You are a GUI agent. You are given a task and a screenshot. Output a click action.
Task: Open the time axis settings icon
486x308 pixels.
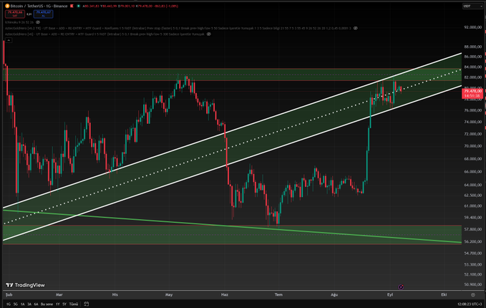473,294
